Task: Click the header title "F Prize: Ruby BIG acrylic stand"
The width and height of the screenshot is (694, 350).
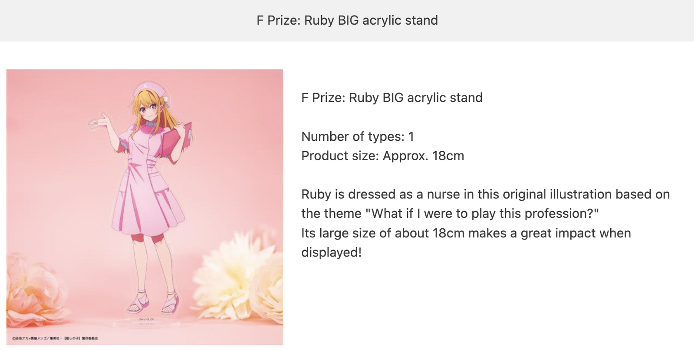Action: click(347, 20)
